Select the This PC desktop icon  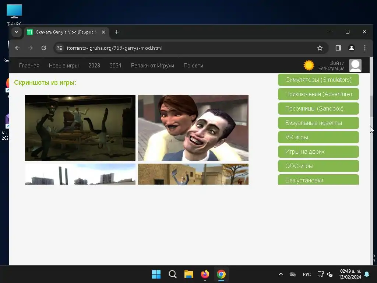click(14, 14)
